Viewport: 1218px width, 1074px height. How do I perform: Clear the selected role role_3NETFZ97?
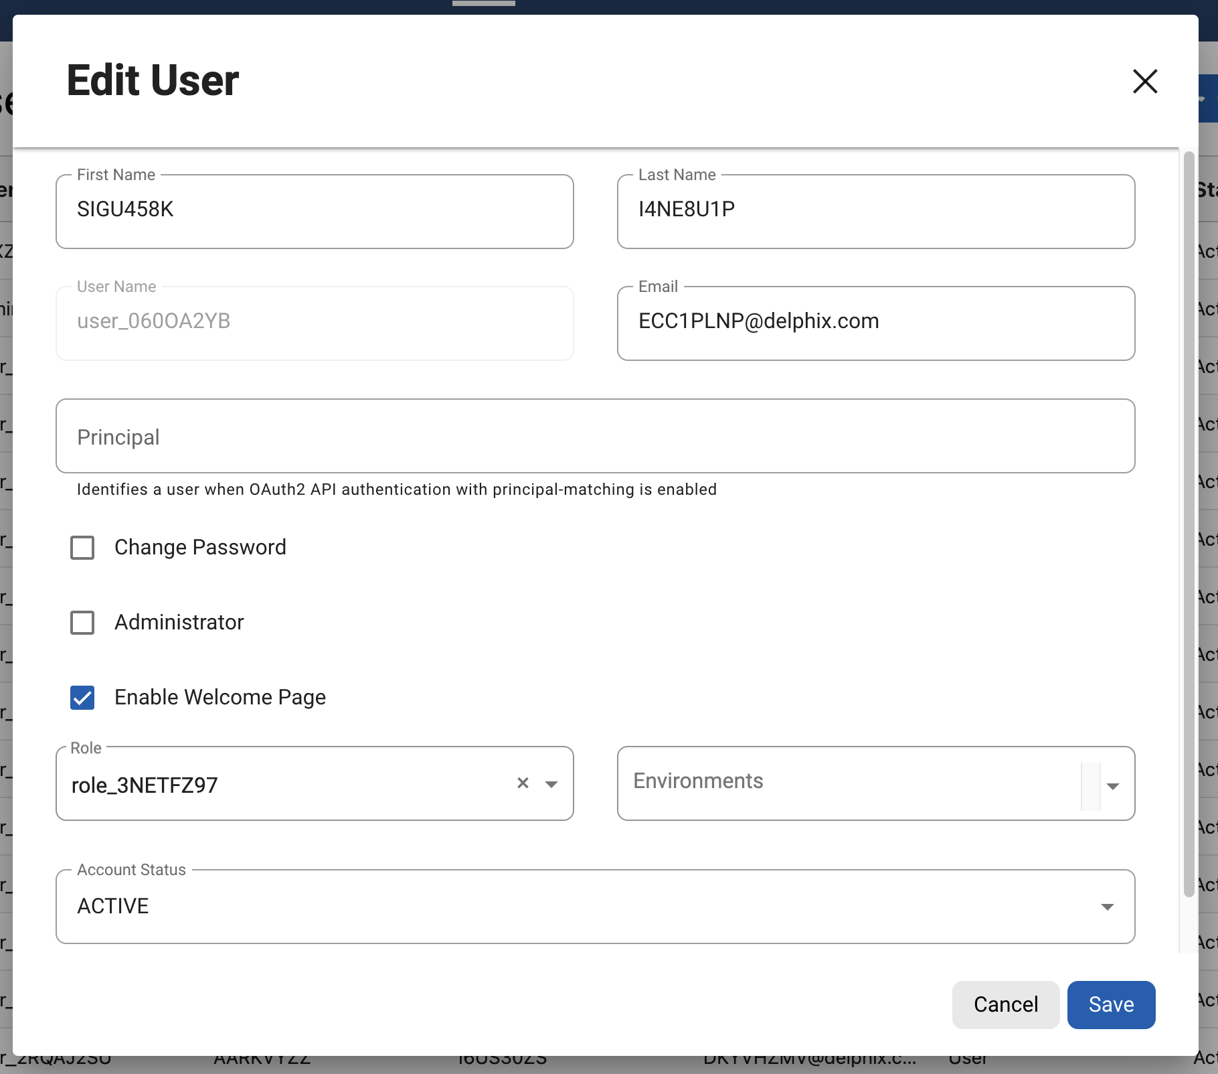click(523, 783)
